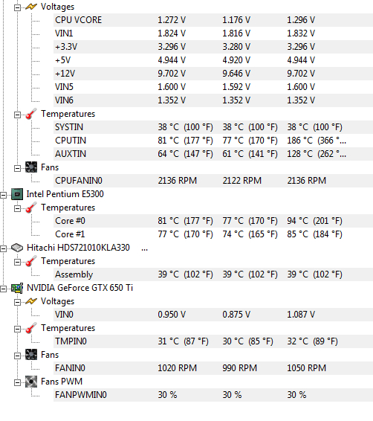Image resolution: width=373 pixels, height=421 pixels.
Task: Click the 1.087 V VIN0 maximum value
Action: coord(301,315)
